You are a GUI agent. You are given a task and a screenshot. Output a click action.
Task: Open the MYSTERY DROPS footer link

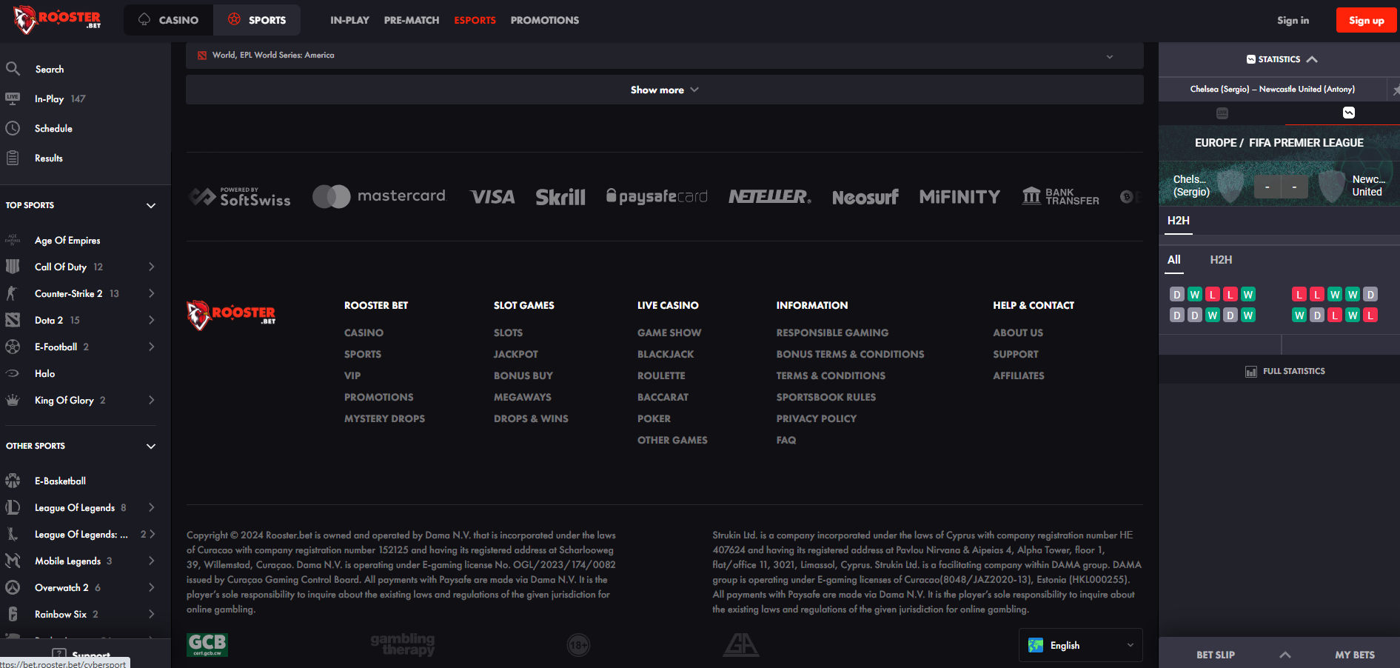[x=384, y=418]
